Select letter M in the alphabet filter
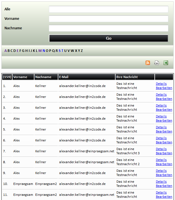The width and height of the screenshot is (175, 200). [40, 51]
